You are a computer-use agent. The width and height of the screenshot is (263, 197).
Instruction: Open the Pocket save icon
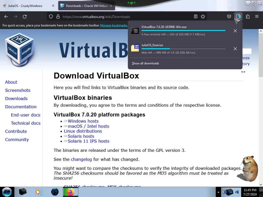point(229,16)
